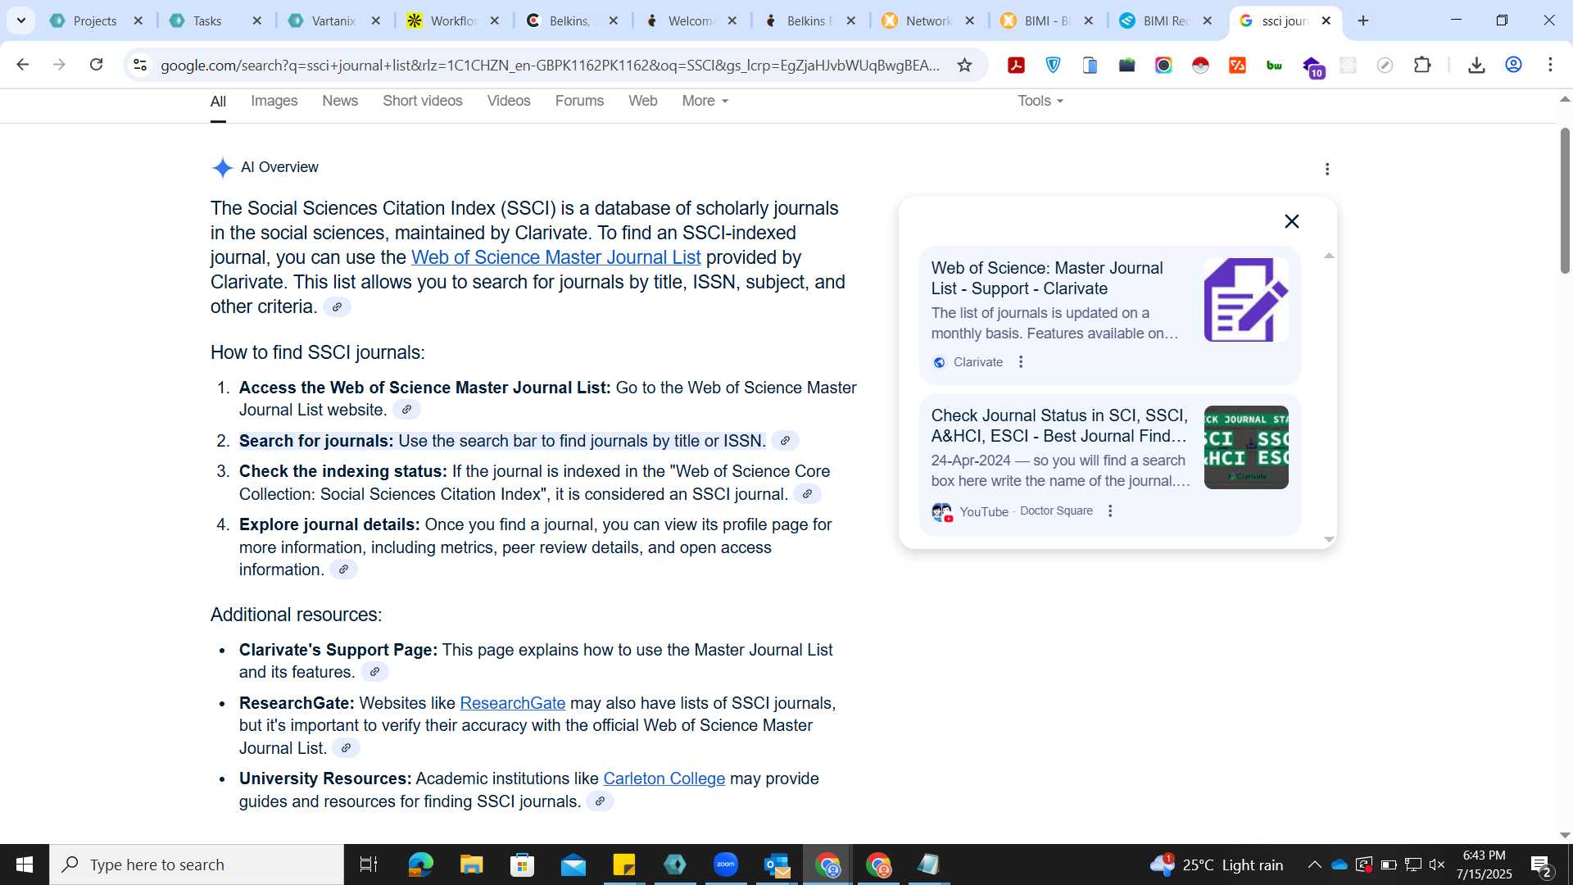Open the Extensions puzzle icon

click(1422, 66)
